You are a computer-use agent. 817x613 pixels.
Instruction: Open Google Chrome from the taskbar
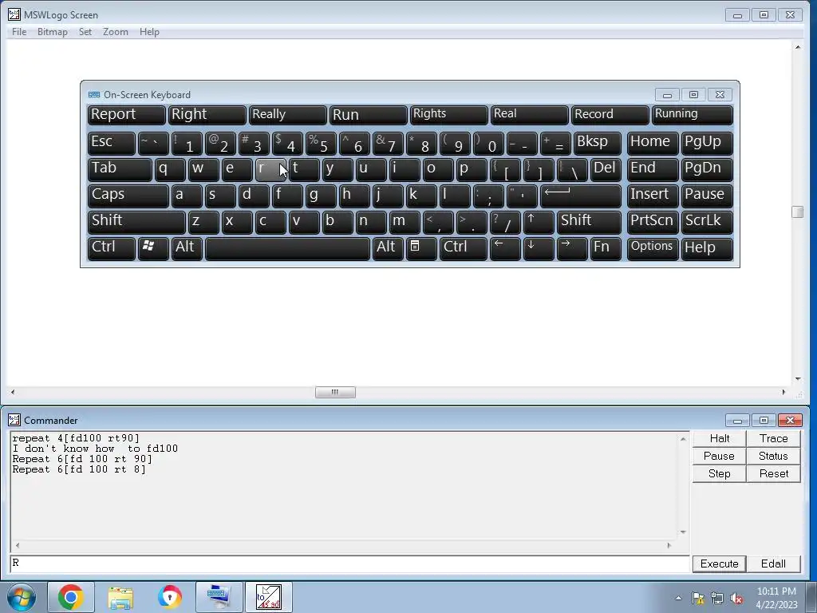71,597
